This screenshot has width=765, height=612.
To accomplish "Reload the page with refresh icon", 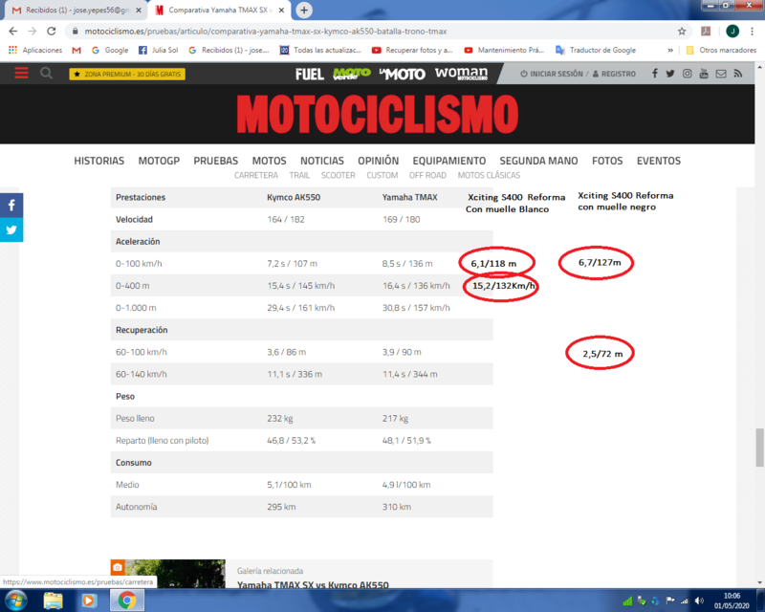I will pyautogui.click(x=52, y=32).
